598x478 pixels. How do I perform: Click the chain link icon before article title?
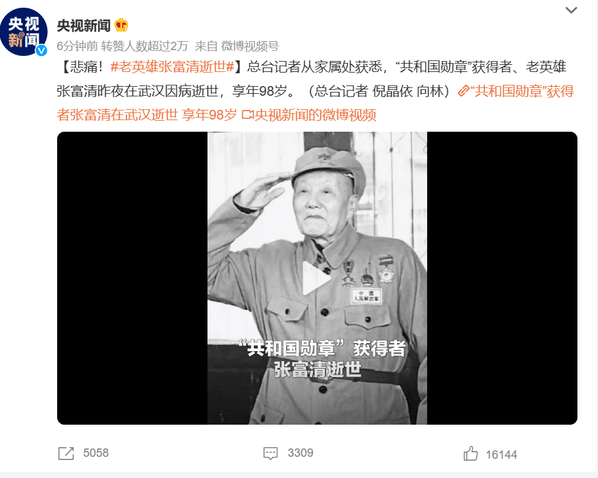[463, 91]
